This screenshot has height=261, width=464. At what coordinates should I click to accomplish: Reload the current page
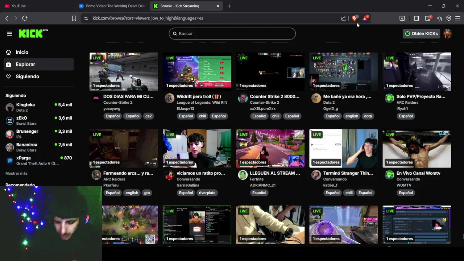(x=25, y=18)
